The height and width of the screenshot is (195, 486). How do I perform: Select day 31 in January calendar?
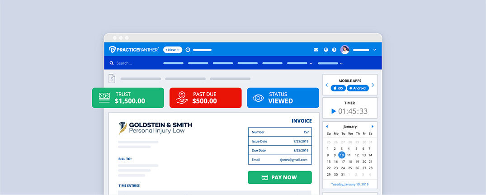[x=343, y=175]
